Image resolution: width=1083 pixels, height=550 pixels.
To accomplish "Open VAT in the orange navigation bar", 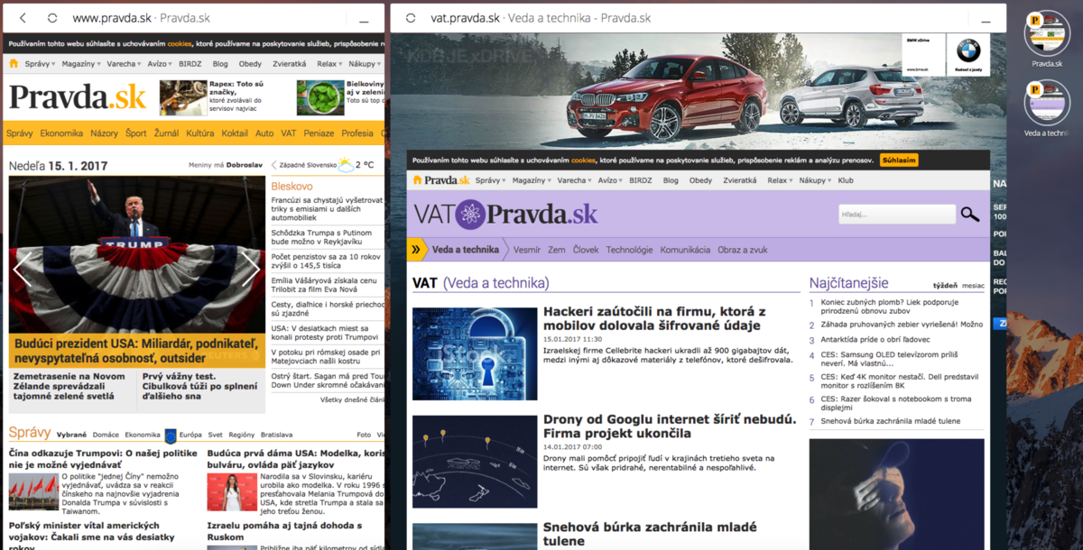I will click(x=289, y=133).
